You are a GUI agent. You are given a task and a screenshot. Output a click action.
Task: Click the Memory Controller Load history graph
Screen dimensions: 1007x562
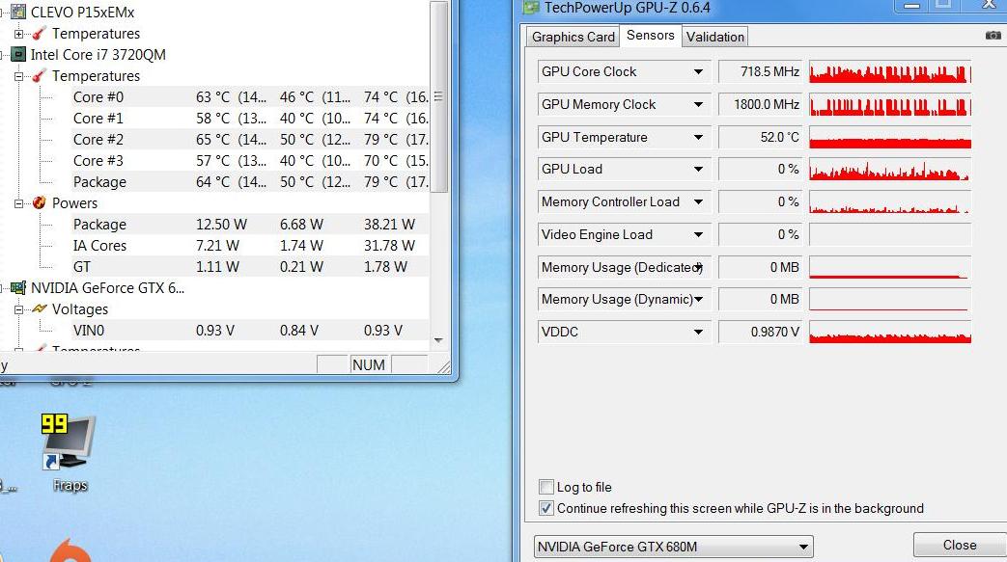point(890,202)
